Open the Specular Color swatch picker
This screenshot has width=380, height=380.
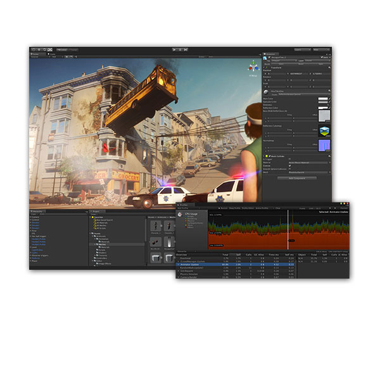coord(323,102)
